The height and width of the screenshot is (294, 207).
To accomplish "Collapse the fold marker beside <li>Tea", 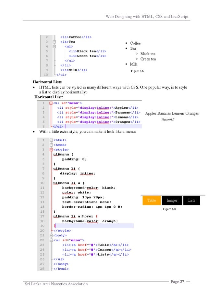I will pyautogui.click(x=54, y=42).
